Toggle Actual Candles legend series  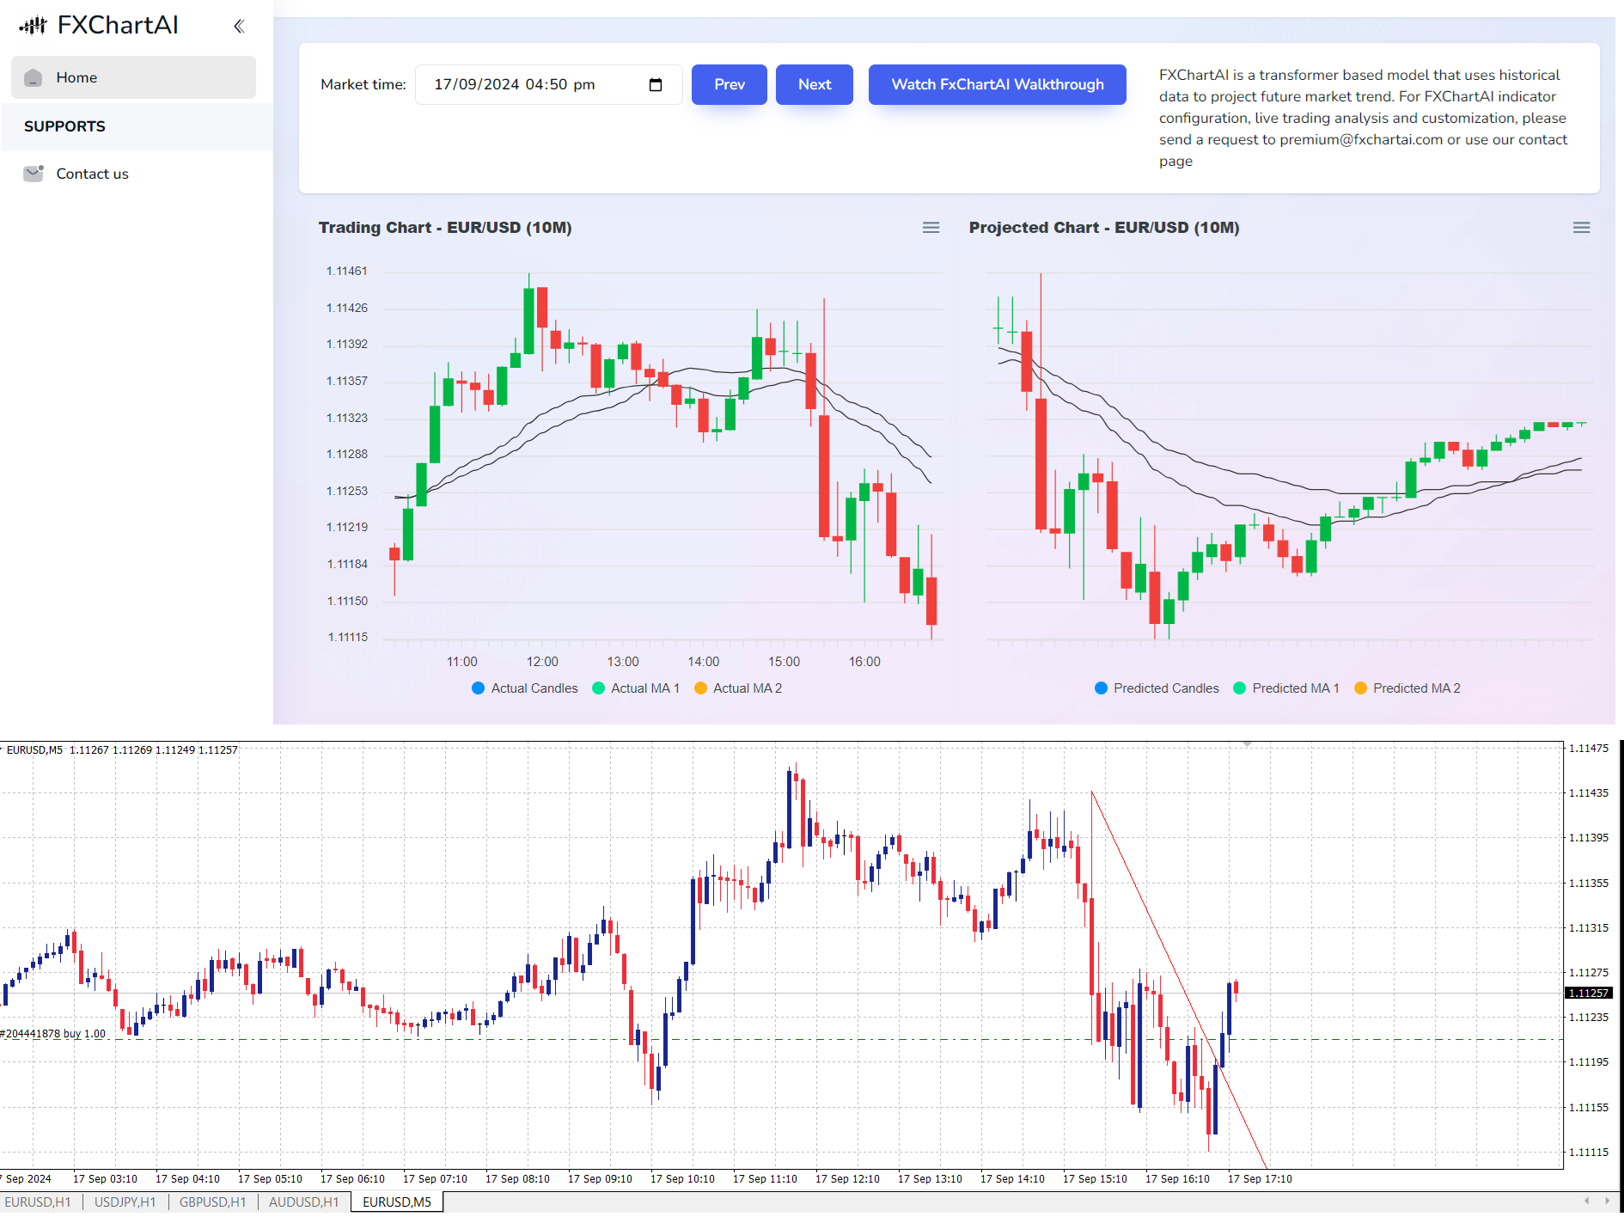point(525,688)
